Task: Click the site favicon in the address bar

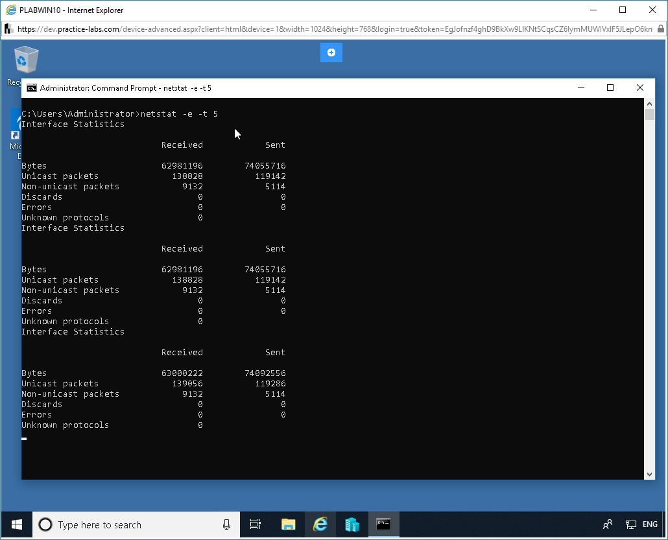Action: [x=8, y=29]
